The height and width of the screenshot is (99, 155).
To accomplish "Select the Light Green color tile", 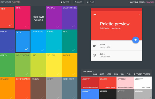I will [23, 65].
